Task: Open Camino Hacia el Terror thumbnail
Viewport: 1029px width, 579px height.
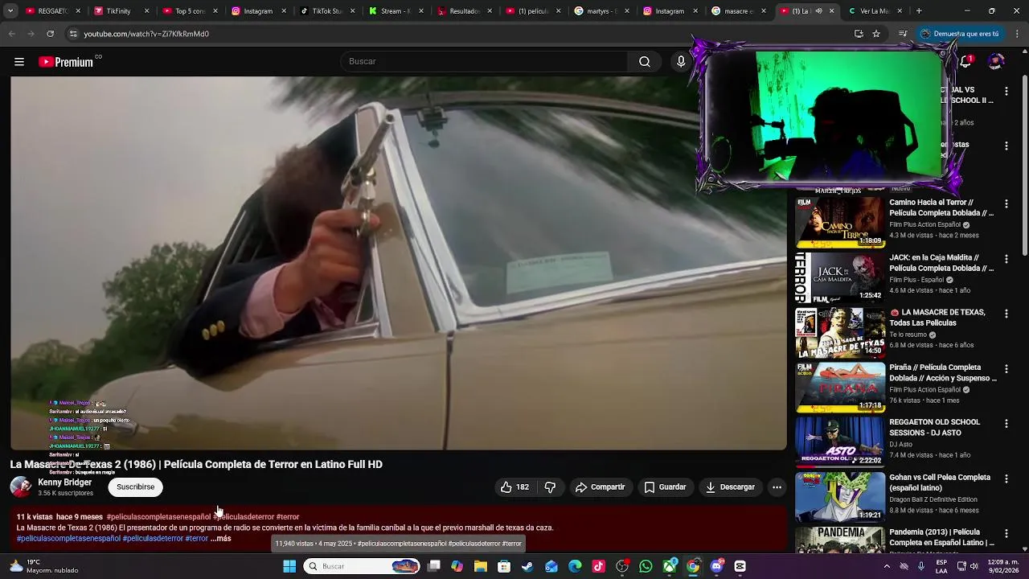Action: click(x=839, y=222)
